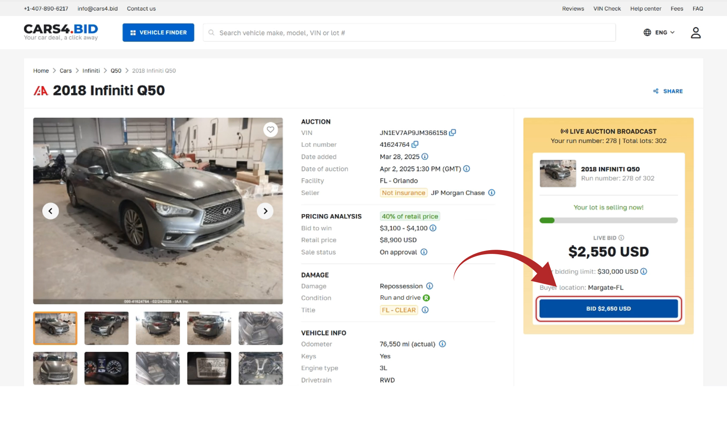Add vehicle to favorites with heart icon
The width and height of the screenshot is (727, 430).
point(271,129)
